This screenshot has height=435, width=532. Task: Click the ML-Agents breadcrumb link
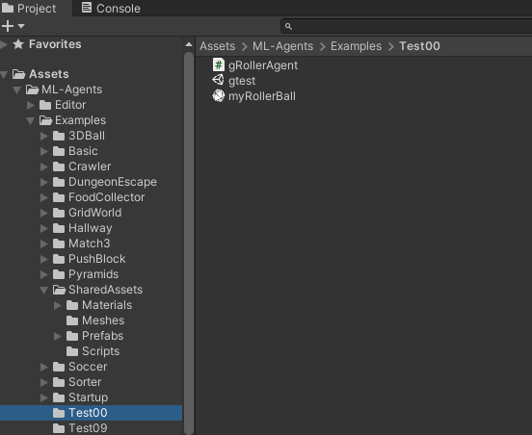coord(282,46)
